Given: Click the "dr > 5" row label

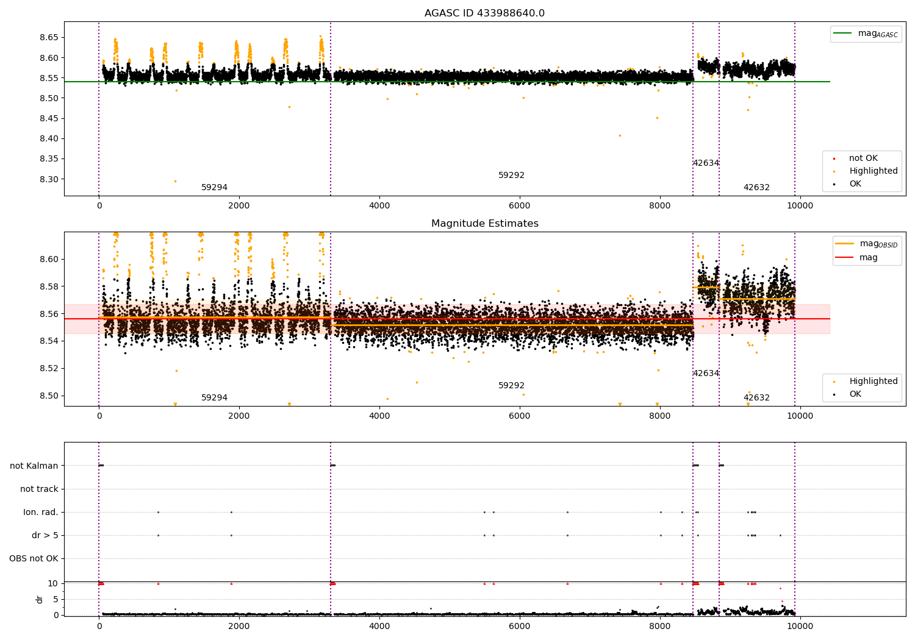Looking at the screenshot, I should [45, 535].
